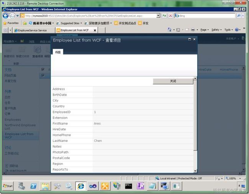Open orange tools taskbar icon
249x194 pixels.
point(105,186)
